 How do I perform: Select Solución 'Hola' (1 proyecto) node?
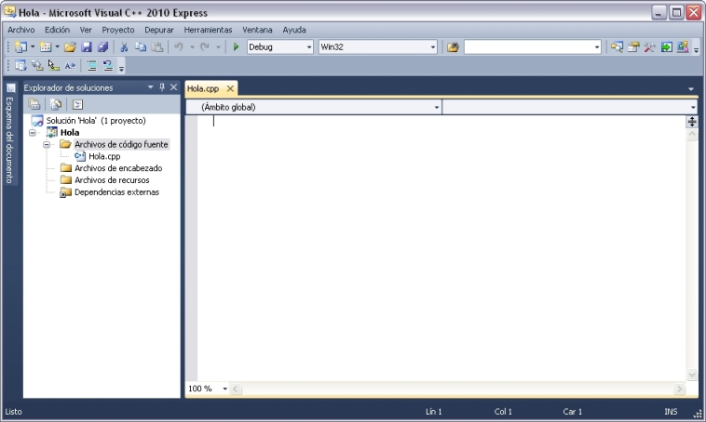tap(96, 121)
